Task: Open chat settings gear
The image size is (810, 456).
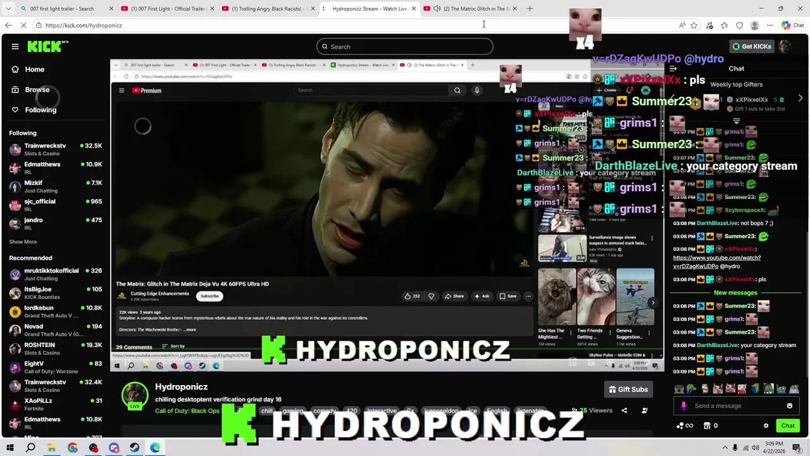Action: 766,426
